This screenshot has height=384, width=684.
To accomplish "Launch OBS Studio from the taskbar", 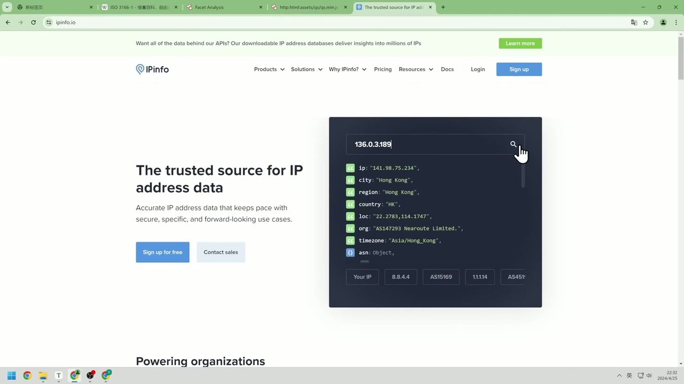I will tap(90, 376).
